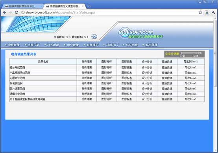Open 图形分析 for 打分考试范例

(107, 67)
